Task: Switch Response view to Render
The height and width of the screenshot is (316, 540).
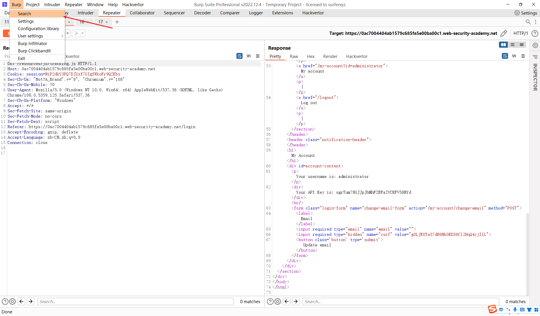Action: 330,56
